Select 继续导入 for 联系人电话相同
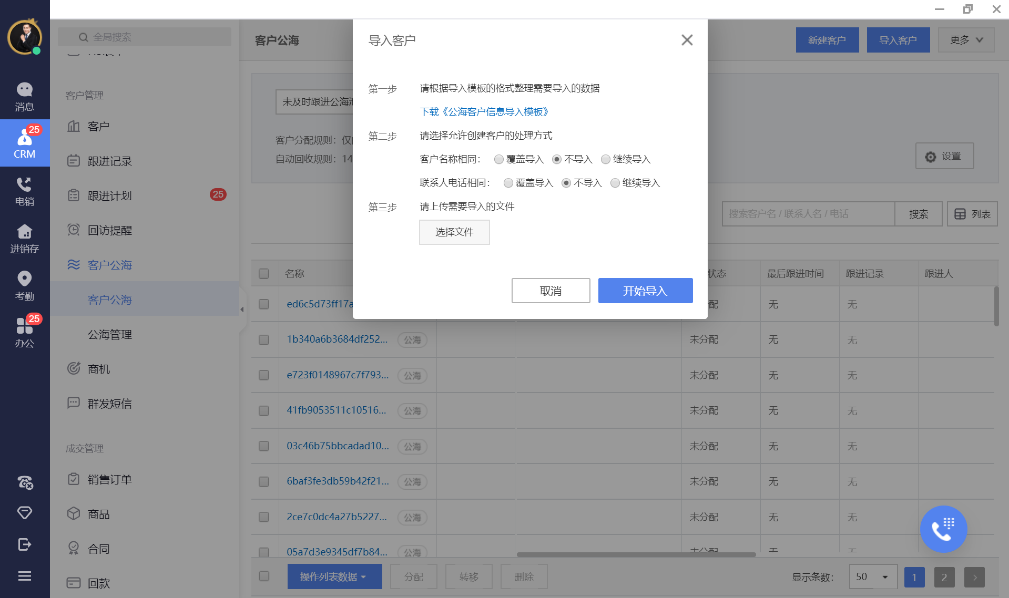Viewport: 1009px width, 598px height. click(x=615, y=183)
